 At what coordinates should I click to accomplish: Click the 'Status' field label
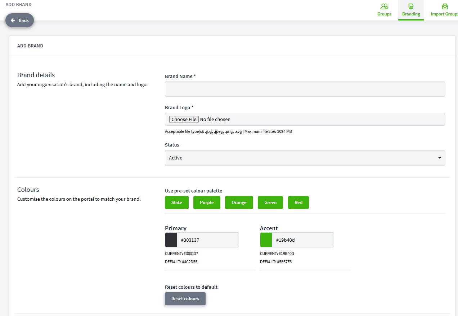click(x=172, y=145)
